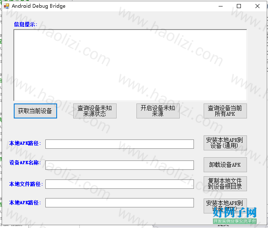Click the 开启设备未知来源 button
This screenshot has width=268, height=228.
tap(158, 111)
